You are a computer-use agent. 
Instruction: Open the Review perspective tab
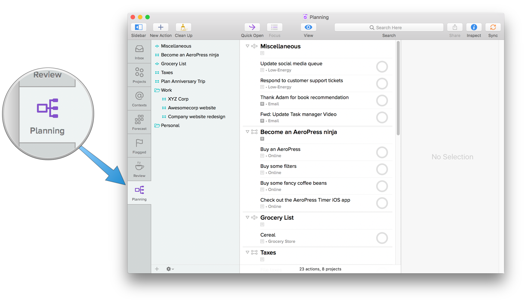click(x=139, y=169)
